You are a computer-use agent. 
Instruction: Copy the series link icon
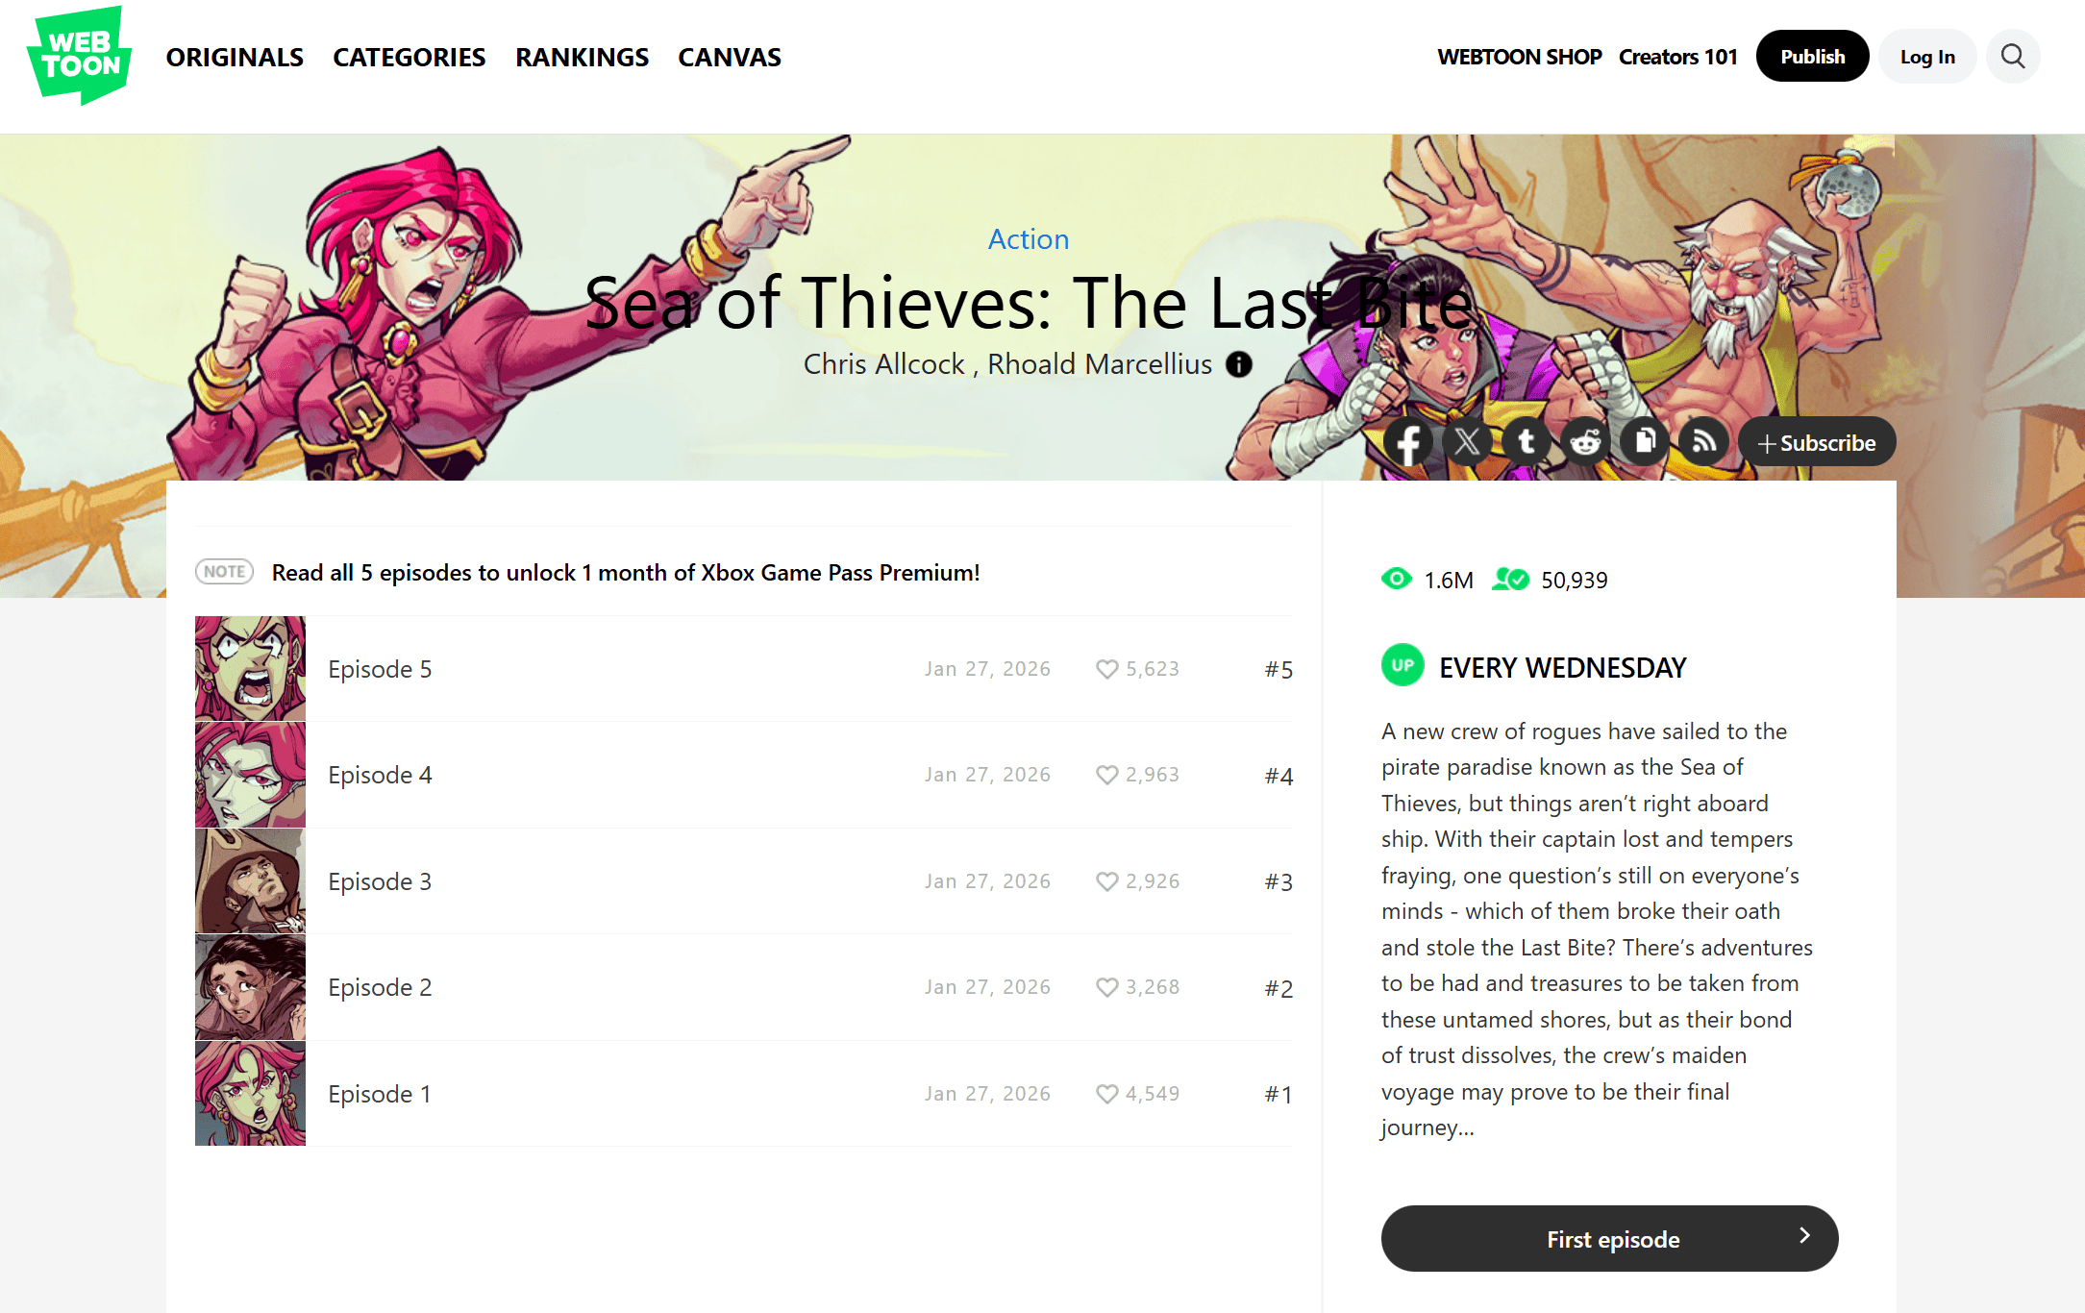tap(1645, 442)
